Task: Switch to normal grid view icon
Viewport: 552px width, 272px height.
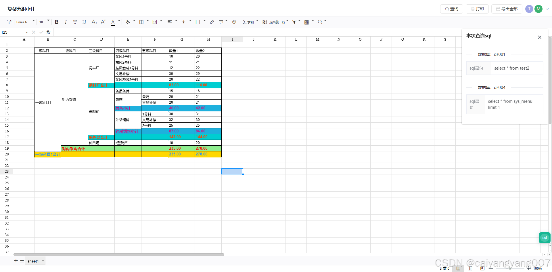Action: coord(459,268)
